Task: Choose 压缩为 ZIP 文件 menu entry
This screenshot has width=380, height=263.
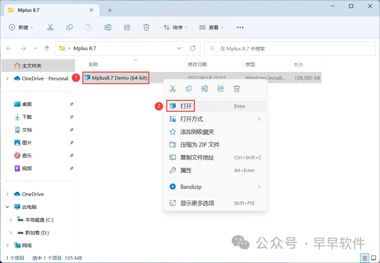Action: 215,145
